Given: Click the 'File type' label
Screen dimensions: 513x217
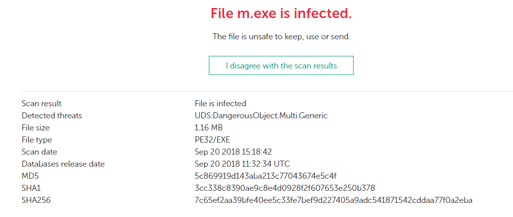Looking at the screenshot, I should point(36,140).
